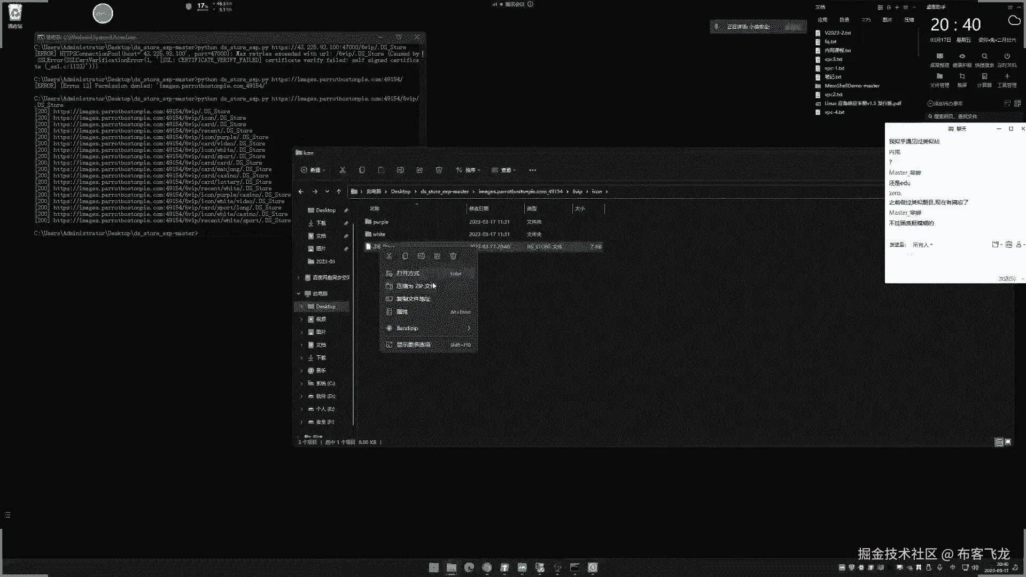
Task: Click the 发送(S) button in chat
Action: (1007, 278)
